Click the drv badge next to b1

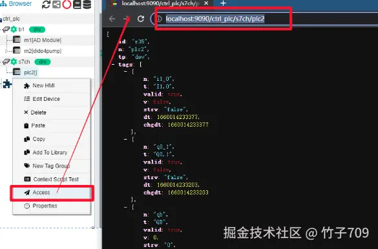tap(37, 30)
